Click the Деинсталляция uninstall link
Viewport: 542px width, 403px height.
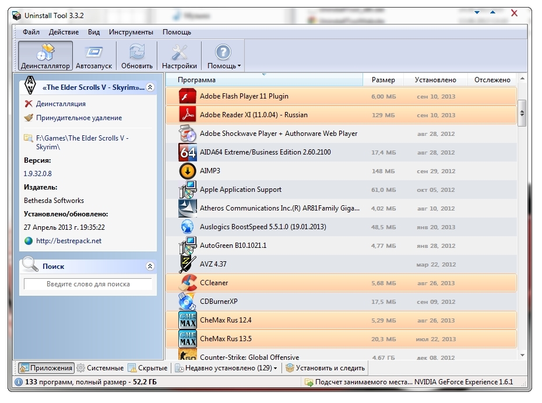click(x=61, y=104)
